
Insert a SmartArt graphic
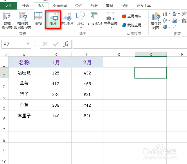coord(95,19)
